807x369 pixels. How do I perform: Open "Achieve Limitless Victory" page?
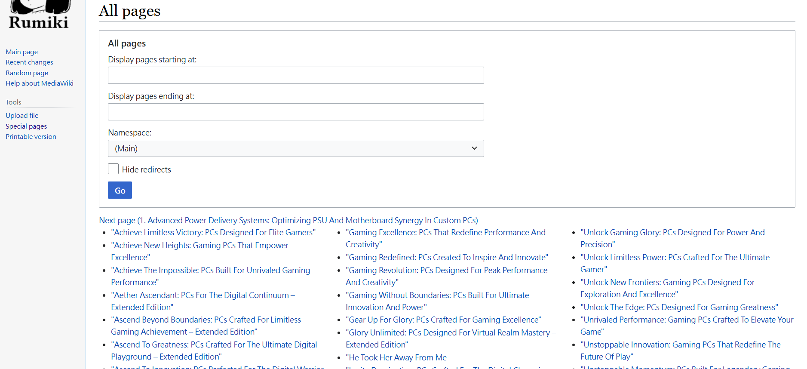pos(213,233)
